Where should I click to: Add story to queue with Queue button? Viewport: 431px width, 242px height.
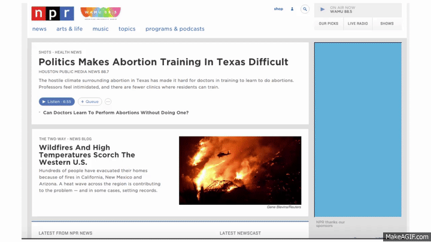click(x=89, y=102)
